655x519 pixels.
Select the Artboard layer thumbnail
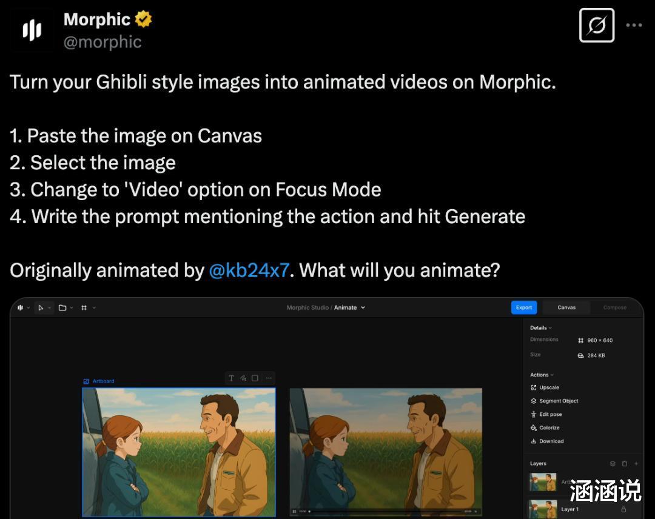click(543, 482)
